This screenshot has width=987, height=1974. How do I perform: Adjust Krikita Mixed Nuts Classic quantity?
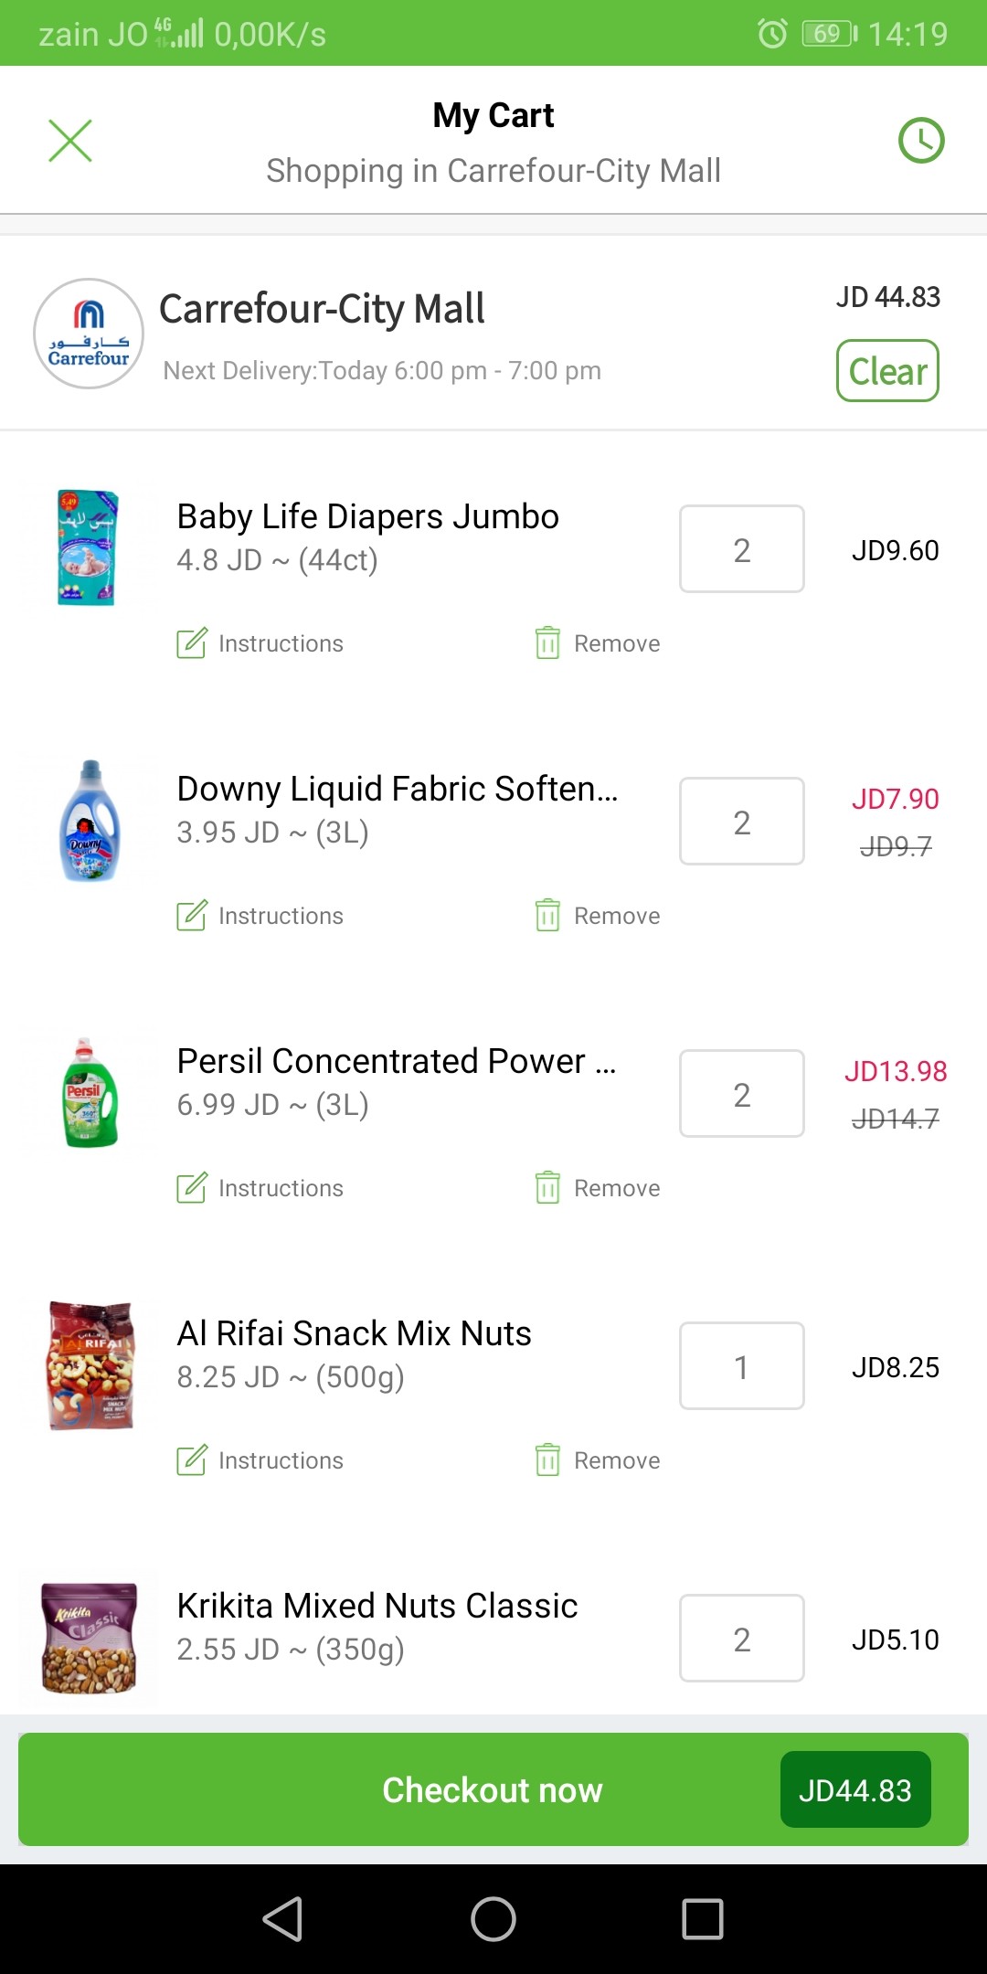pyautogui.click(x=742, y=1639)
